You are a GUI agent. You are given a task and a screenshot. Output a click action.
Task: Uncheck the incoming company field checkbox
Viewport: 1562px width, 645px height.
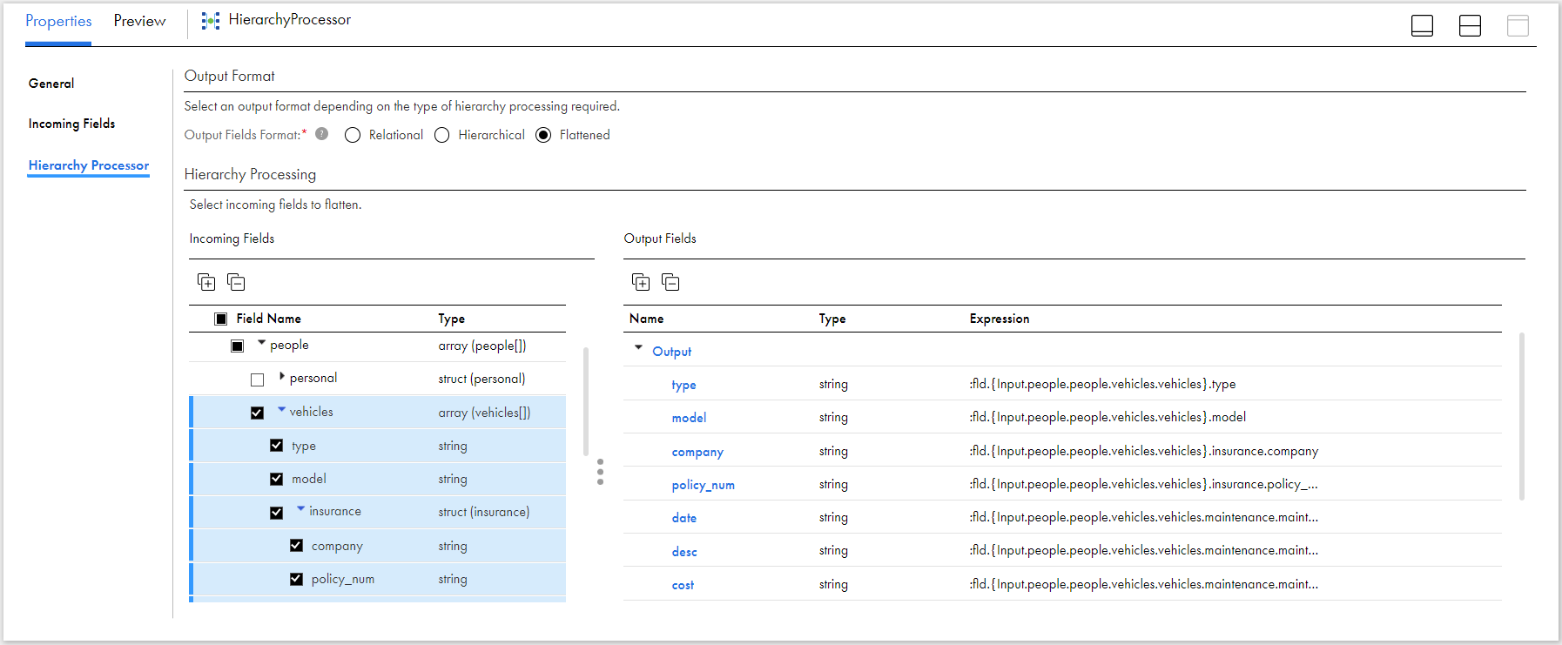click(x=296, y=546)
